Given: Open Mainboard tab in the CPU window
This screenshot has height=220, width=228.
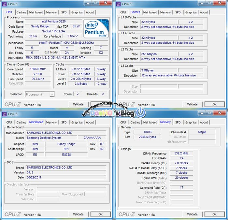Looking at the screenshot, I should 36,12.
